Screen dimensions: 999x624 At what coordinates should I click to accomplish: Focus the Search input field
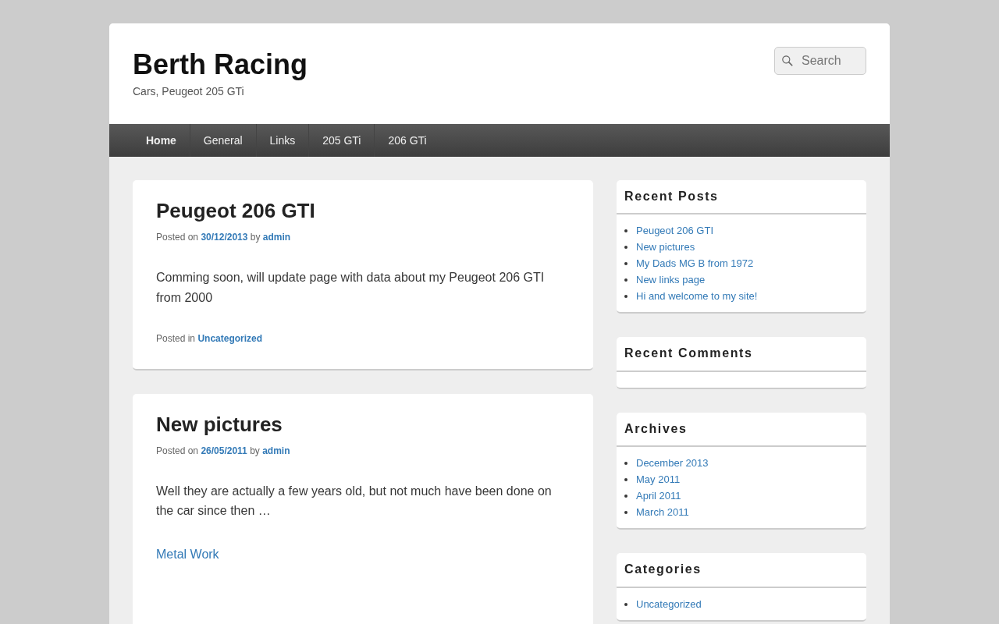[820, 61]
